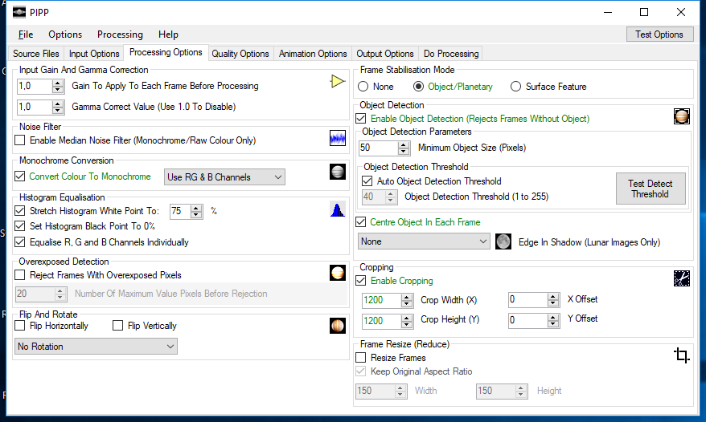The image size is (706, 422).
Task: Open the Help menu
Action: point(168,34)
